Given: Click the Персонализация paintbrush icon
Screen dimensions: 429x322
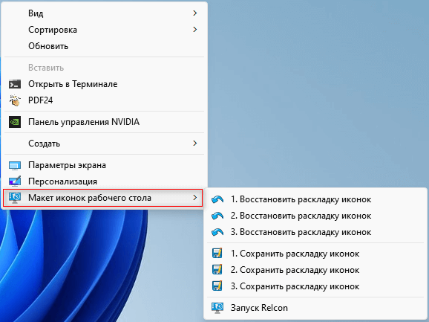Looking at the screenshot, I should (x=15, y=181).
